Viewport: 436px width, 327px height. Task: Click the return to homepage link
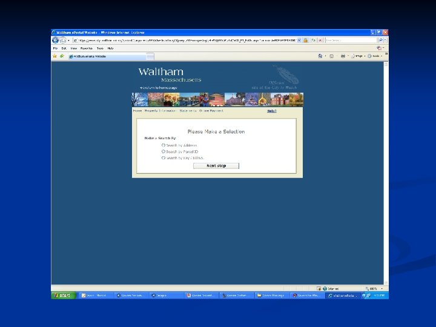(159, 88)
